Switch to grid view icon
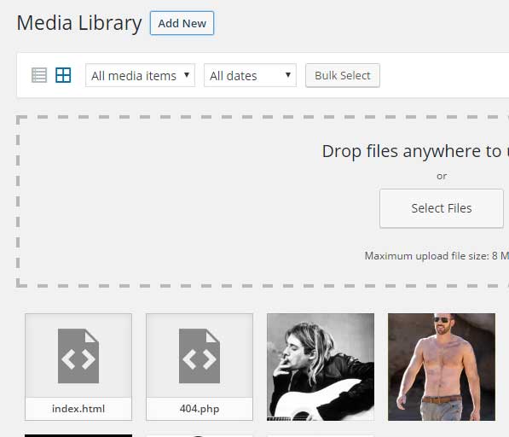 click(63, 75)
